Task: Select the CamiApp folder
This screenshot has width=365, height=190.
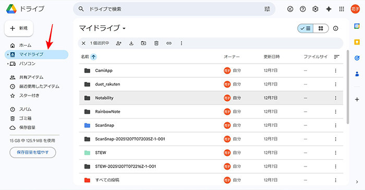Action: coord(211,70)
